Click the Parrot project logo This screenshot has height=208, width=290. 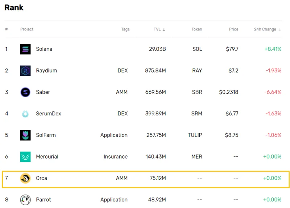tap(25, 200)
